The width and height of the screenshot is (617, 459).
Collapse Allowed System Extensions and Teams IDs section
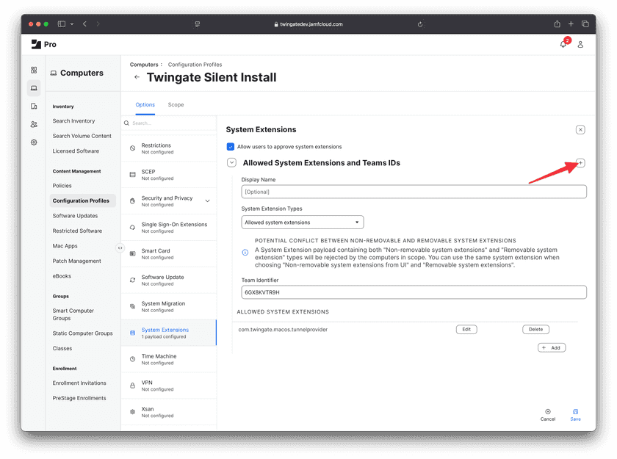[x=231, y=163]
